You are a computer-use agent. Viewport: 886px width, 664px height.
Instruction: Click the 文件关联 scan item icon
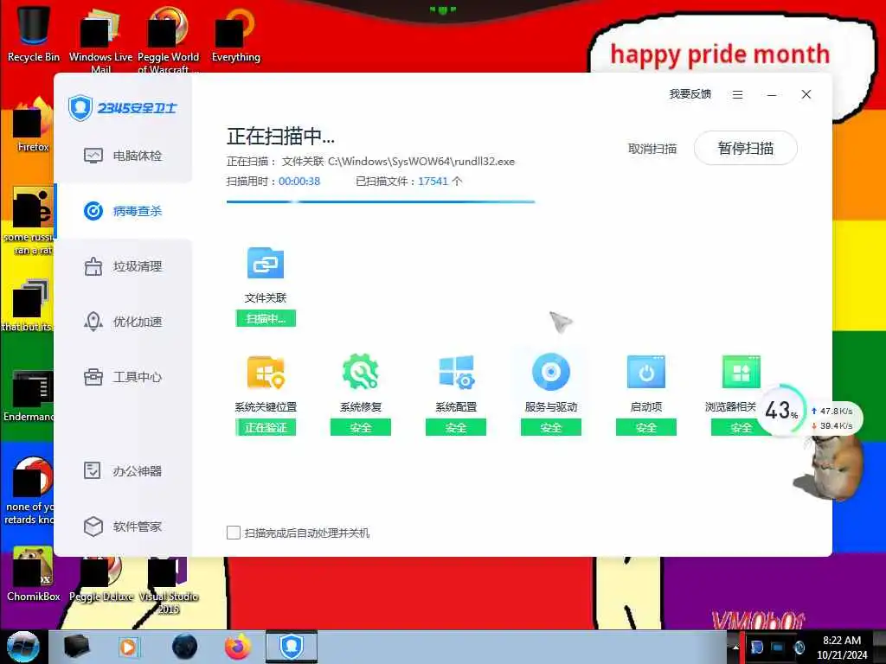pos(266,263)
